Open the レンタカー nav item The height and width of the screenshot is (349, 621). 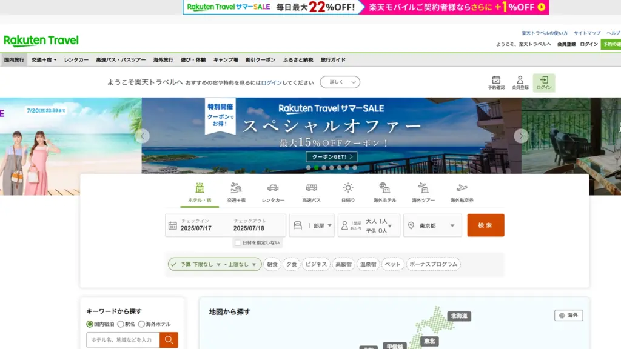(76, 60)
